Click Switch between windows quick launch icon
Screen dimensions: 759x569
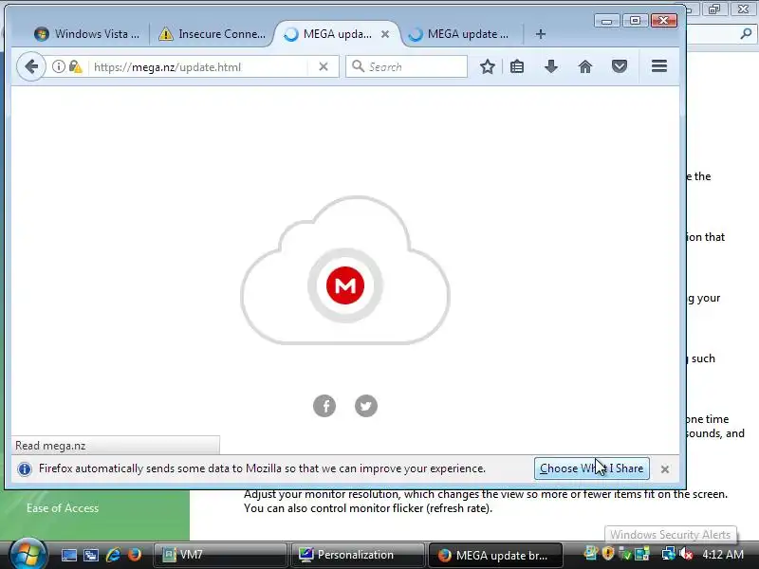[x=90, y=555]
